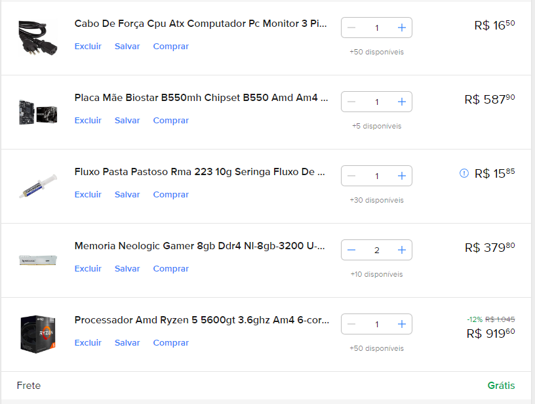This screenshot has width=535, height=404.
Task: Click the Frete label
Action: 29,385
